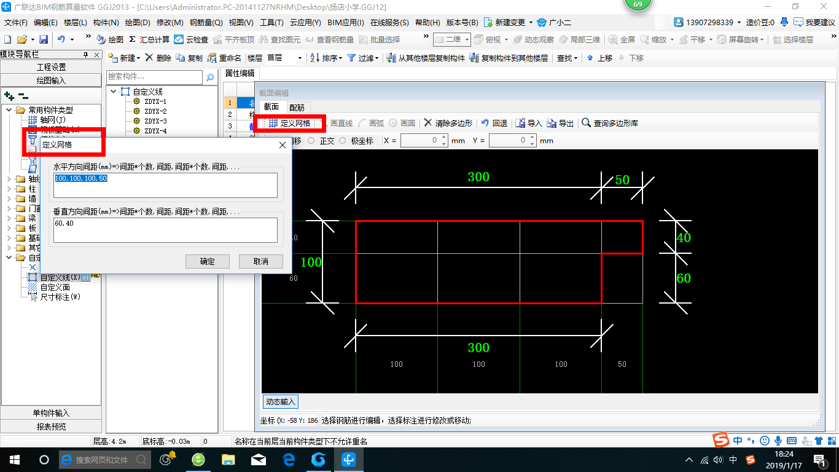Expand the 梁 folder

9,218
